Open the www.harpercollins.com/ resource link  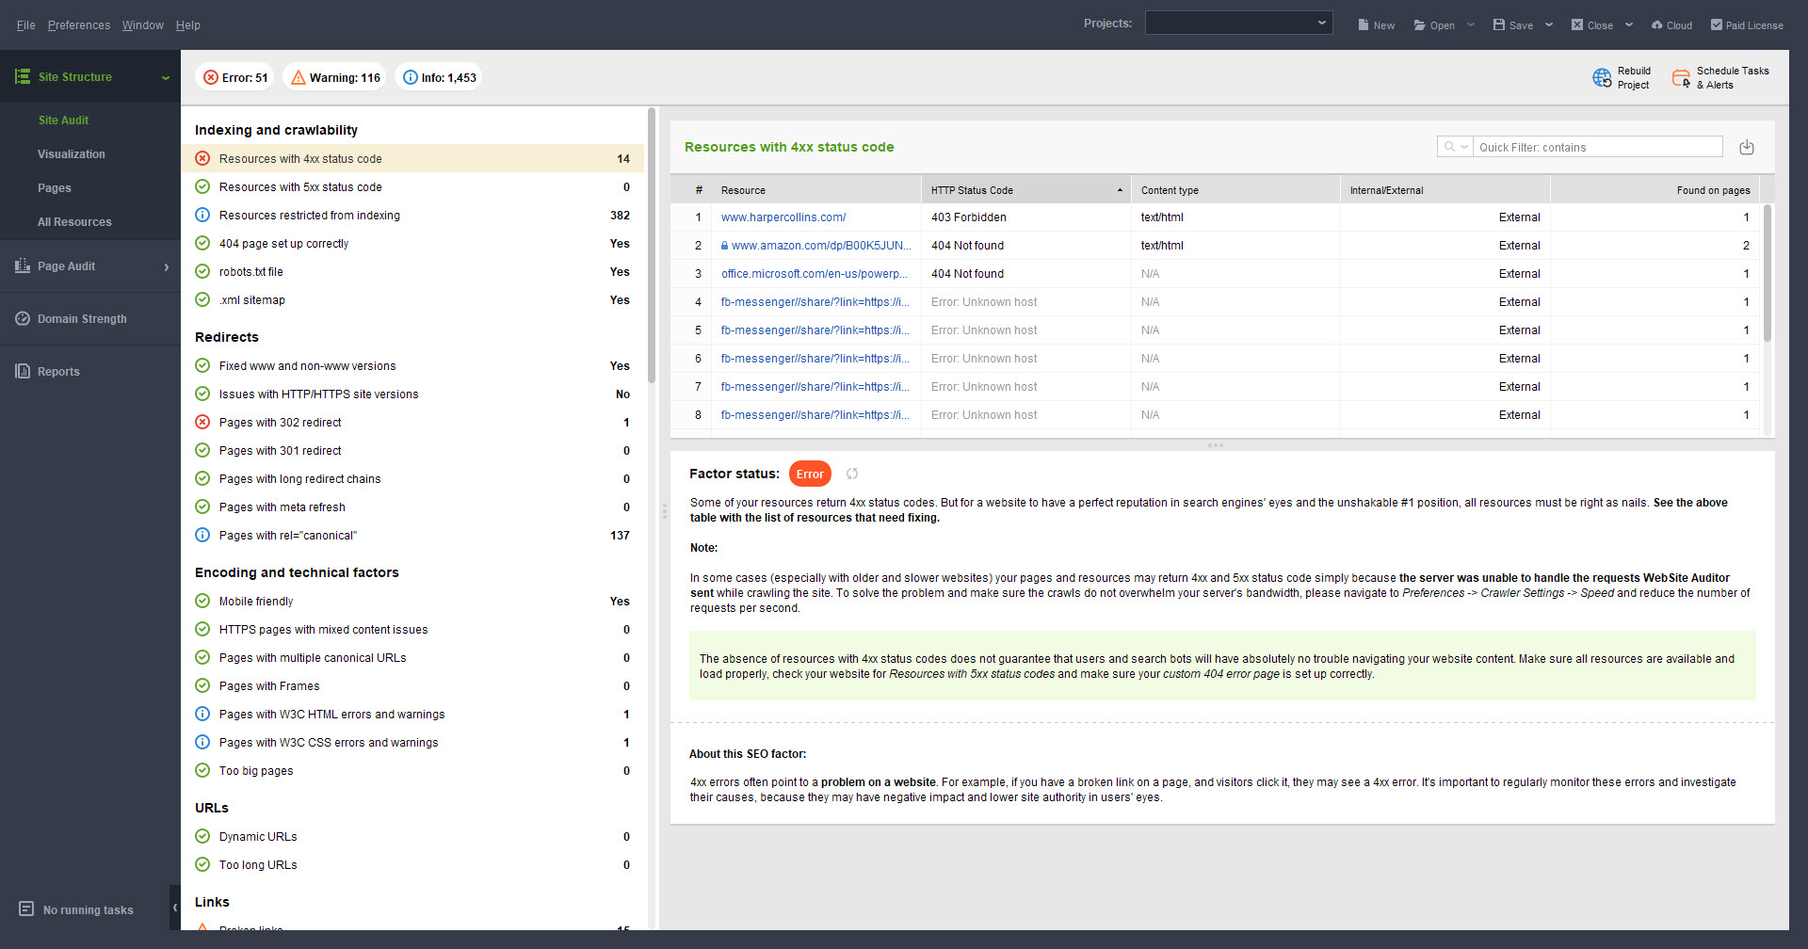pyautogui.click(x=783, y=217)
